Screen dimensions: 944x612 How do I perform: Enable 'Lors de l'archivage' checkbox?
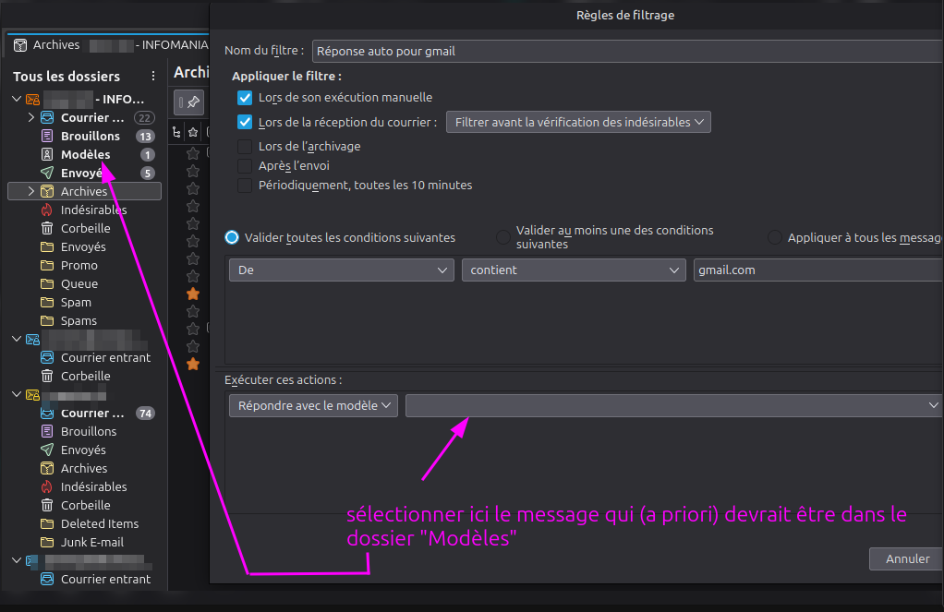pos(245,146)
